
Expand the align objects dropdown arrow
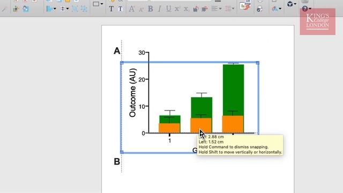pos(55,9)
